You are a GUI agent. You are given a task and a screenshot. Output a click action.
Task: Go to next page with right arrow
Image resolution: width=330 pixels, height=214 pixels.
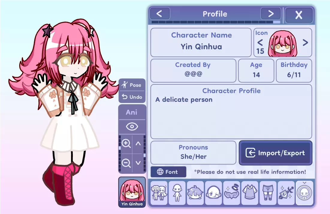coord(271,14)
